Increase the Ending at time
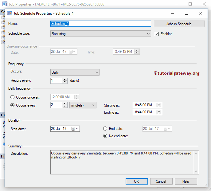The image size is (211, 191). click(159, 111)
